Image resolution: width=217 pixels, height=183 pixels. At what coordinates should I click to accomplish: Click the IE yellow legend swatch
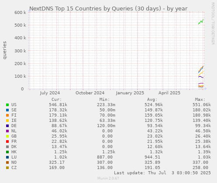(x=7, y=121)
